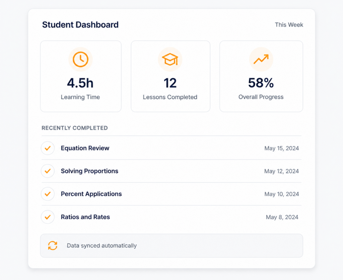Open the This Week period selector
Image resolution: width=343 pixels, height=280 pixels.
click(x=289, y=25)
